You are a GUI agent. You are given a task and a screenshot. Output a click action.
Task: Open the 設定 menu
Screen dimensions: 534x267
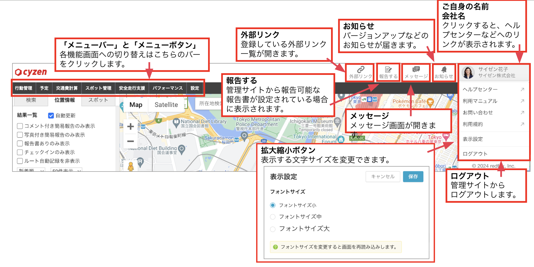(195, 88)
